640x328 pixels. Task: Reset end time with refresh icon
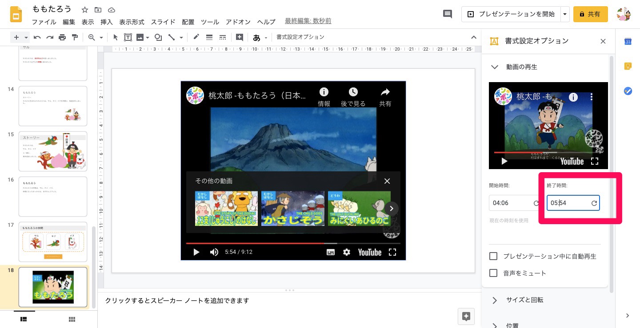tap(594, 203)
